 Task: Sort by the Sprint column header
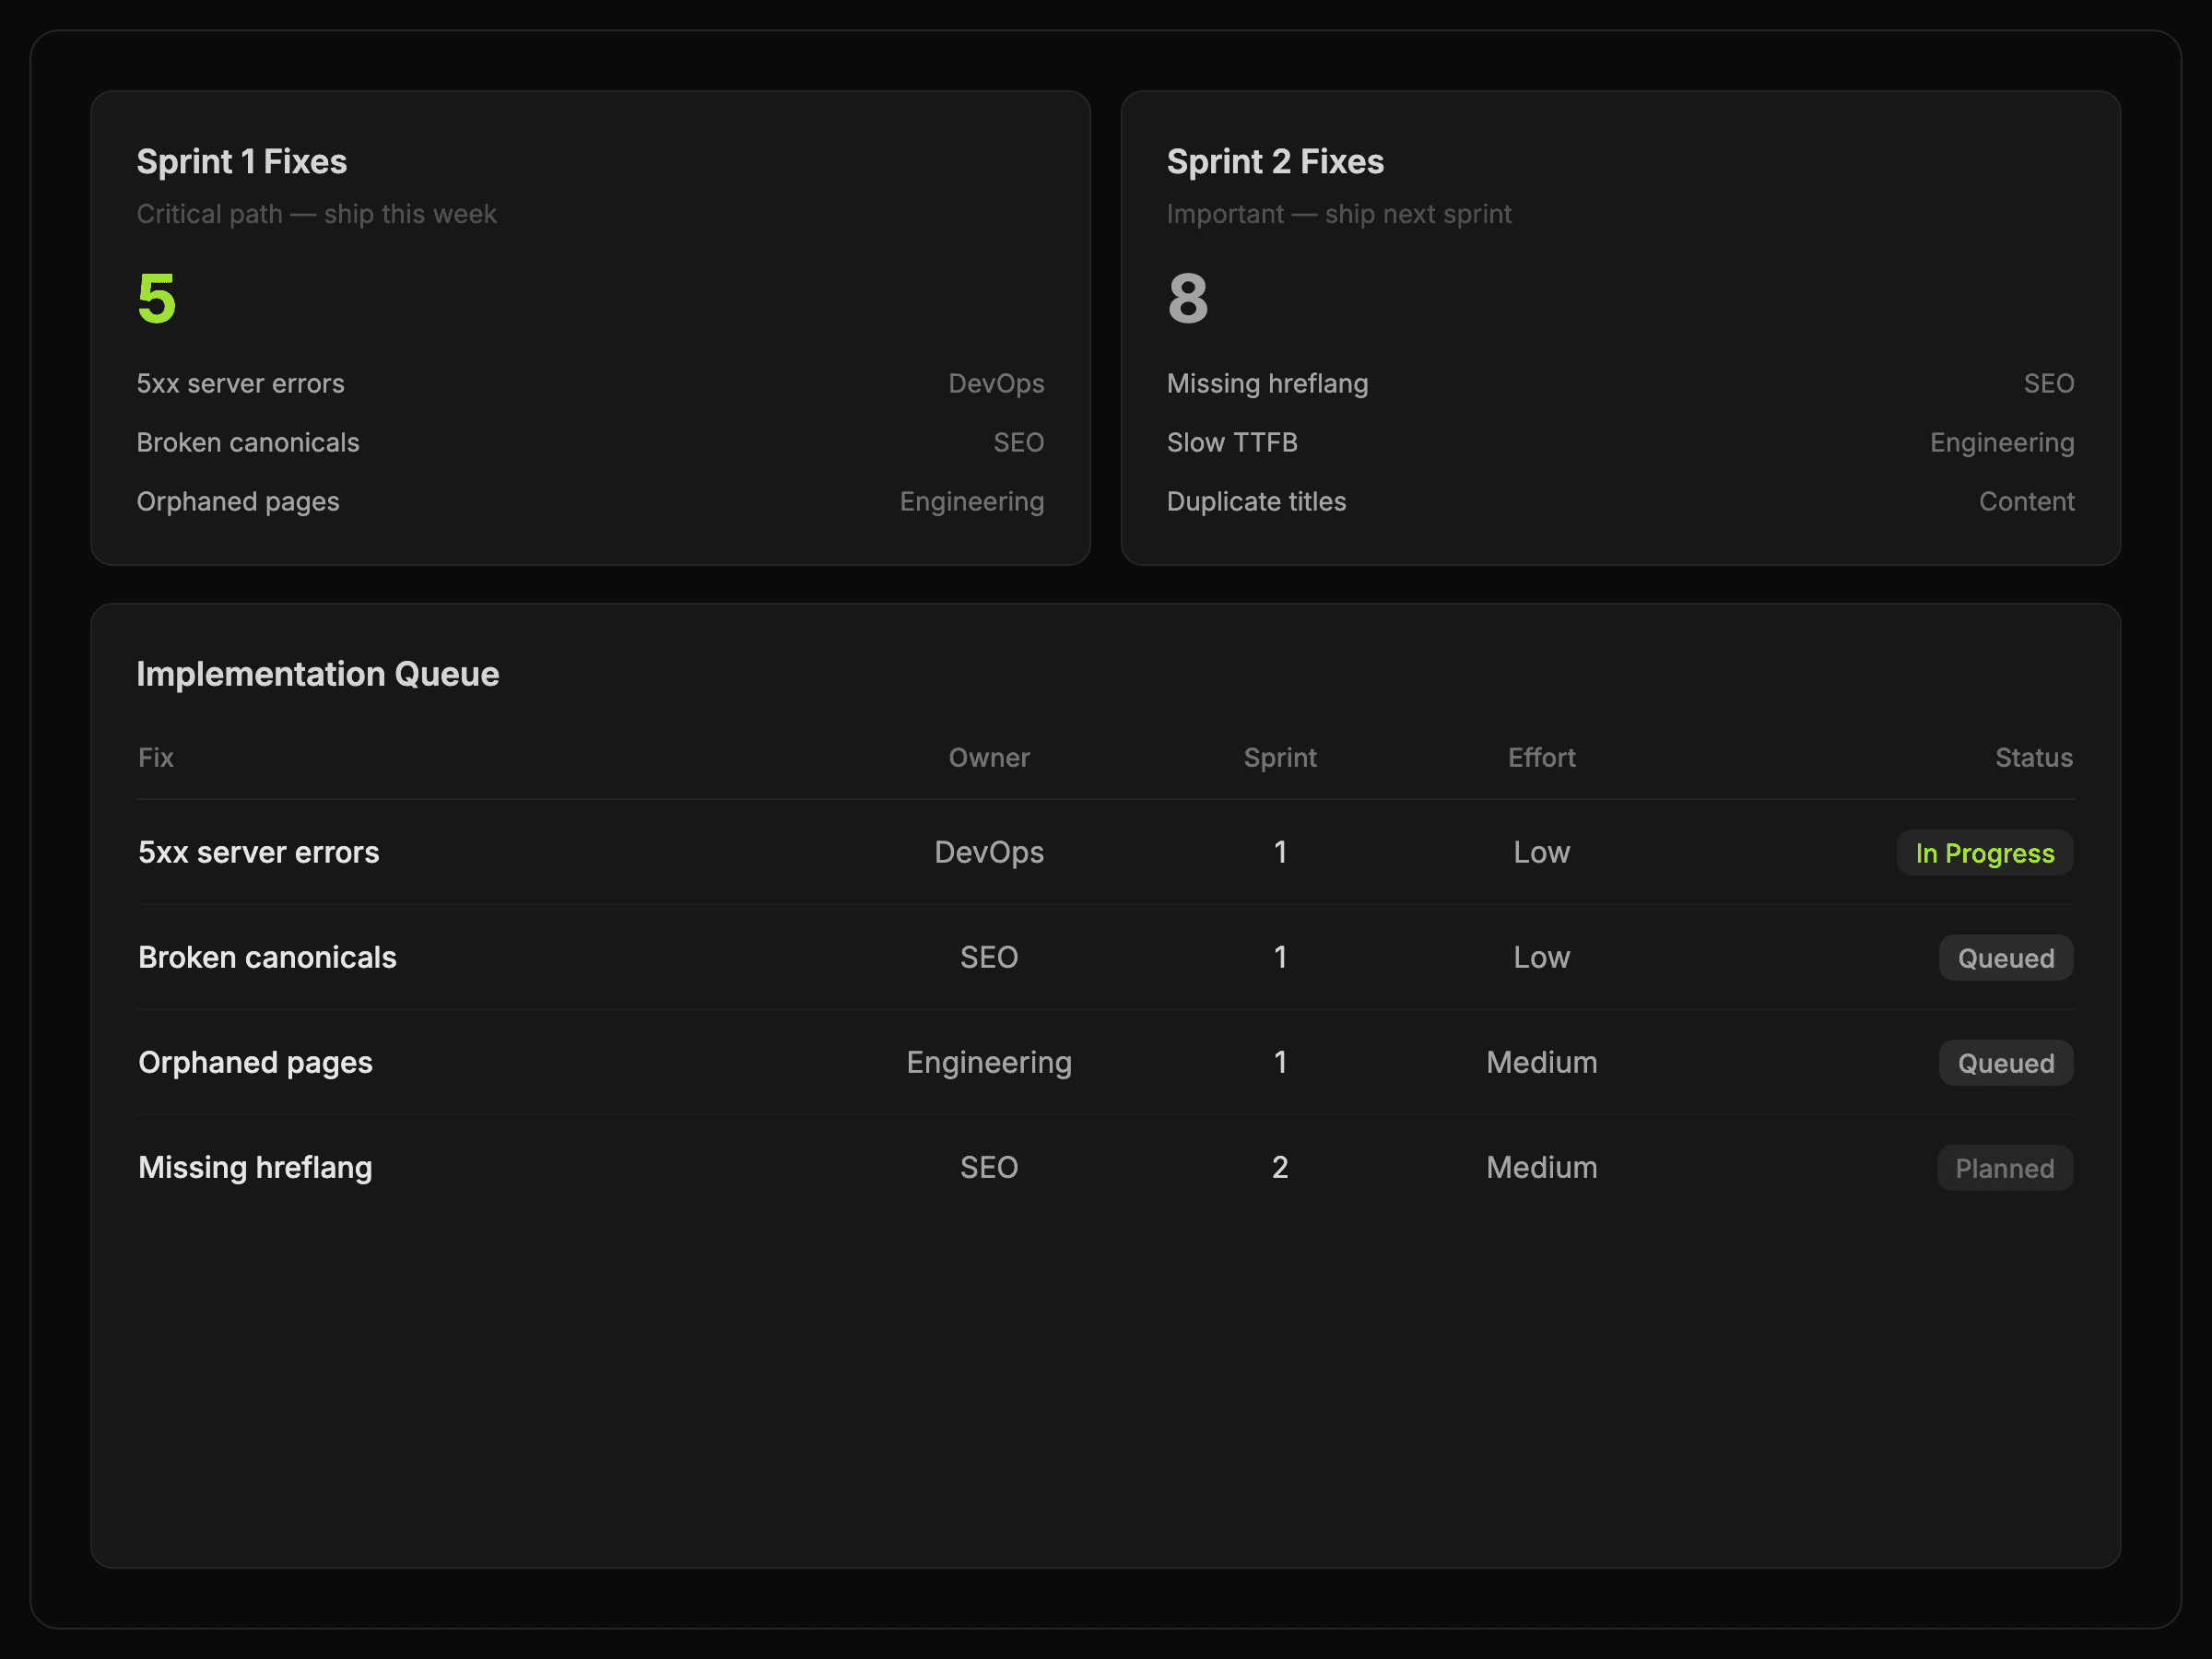pyautogui.click(x=1279, y=757)
